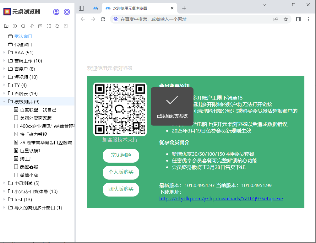Click the new folder icon in sidebar toolbar
316x243 pixels.
tap(6, 26)
